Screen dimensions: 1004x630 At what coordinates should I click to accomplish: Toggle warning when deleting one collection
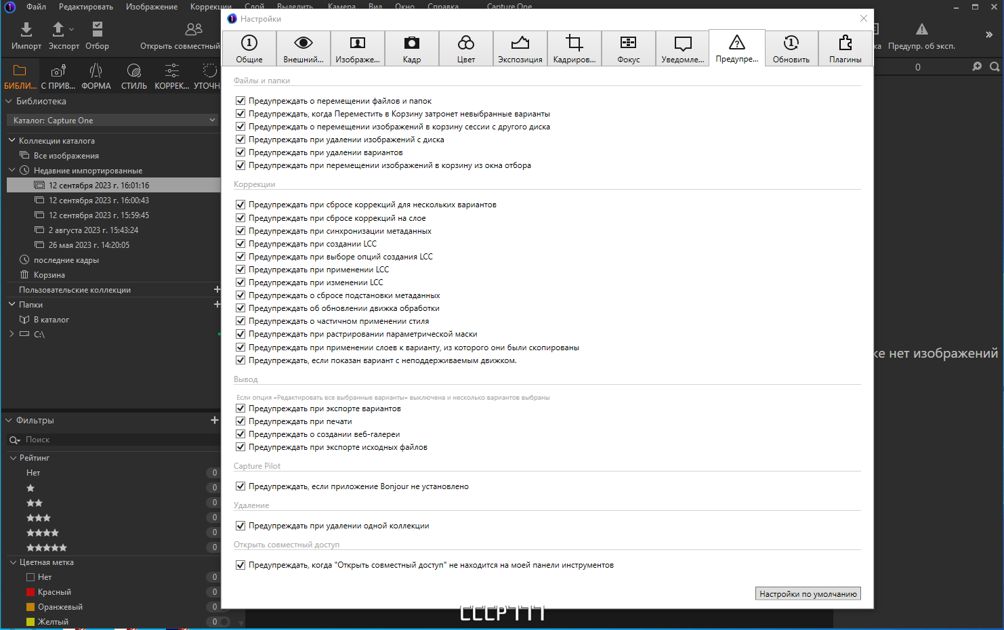240,525
